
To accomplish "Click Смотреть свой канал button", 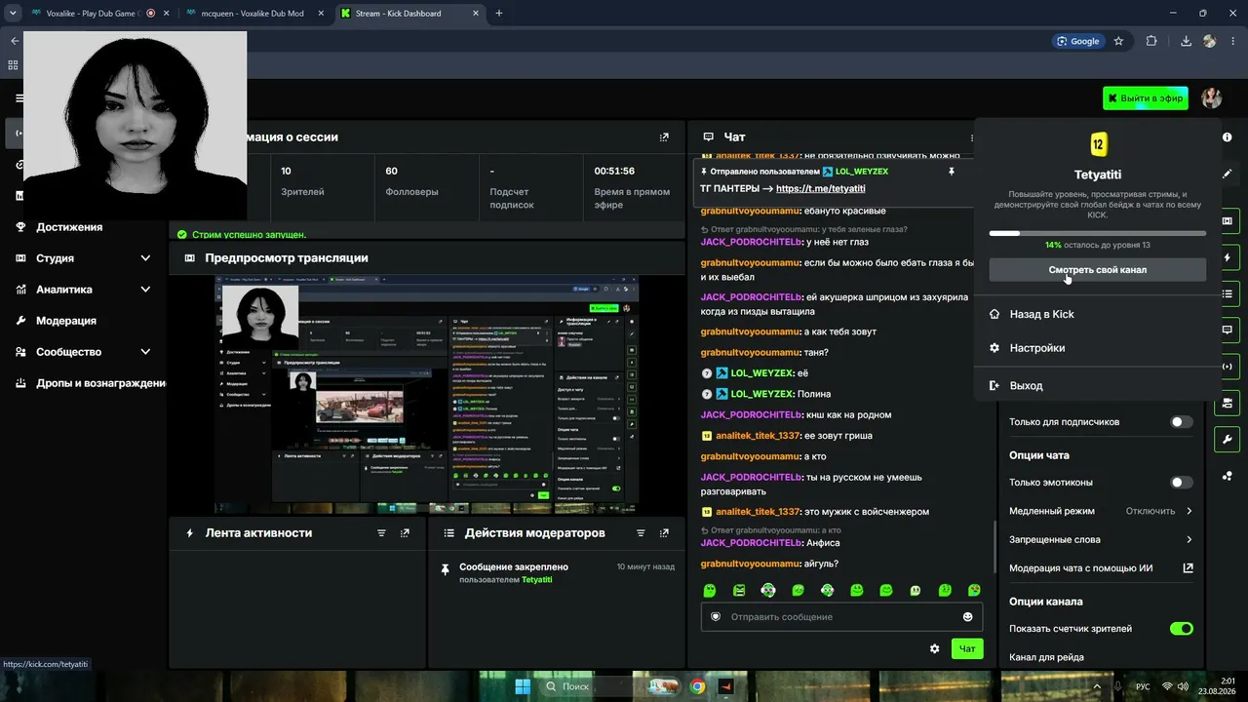I will [1097, 270].
